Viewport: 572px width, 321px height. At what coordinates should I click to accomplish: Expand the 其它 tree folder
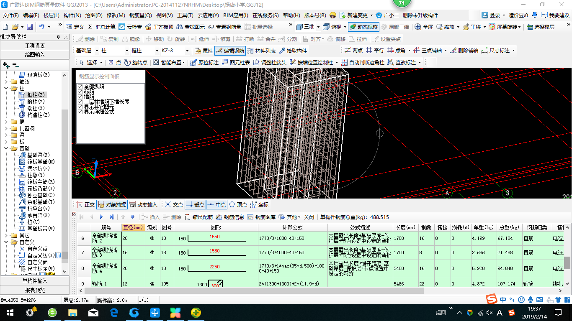[6, 235]
